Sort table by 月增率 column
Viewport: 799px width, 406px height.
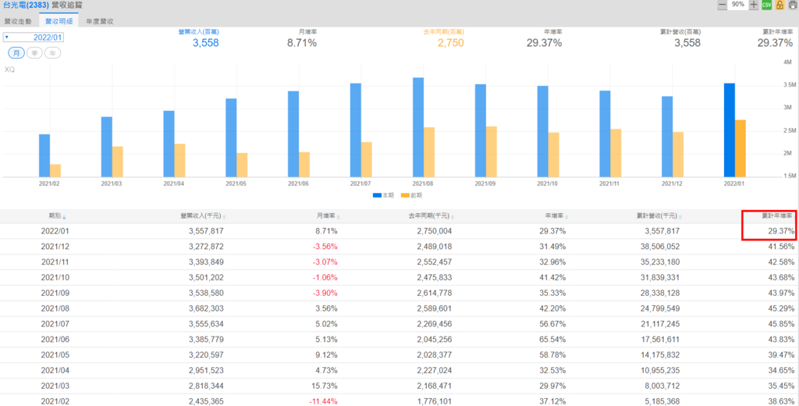click(x=328, y=216)
